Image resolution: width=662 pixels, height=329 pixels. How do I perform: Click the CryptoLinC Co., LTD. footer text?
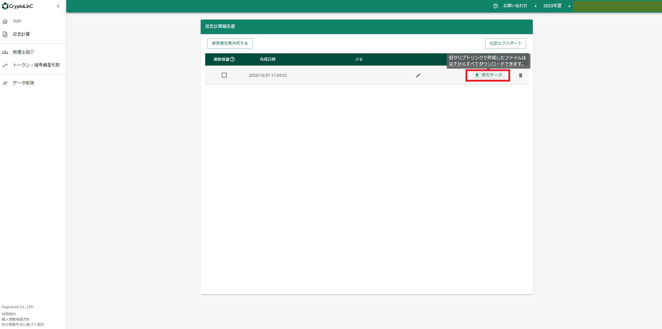(18, 307)
